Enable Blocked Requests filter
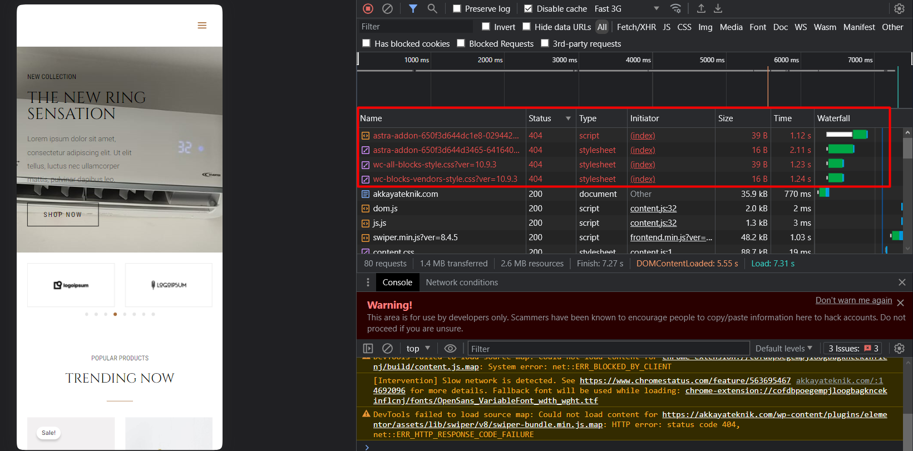 coord(461,43)
